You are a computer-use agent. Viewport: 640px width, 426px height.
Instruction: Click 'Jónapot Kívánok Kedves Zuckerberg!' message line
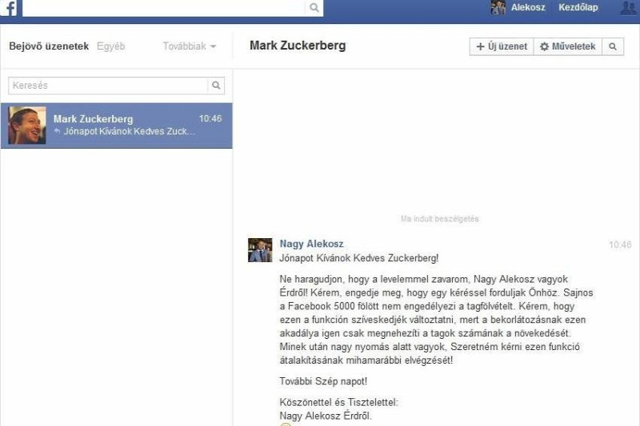358,258
